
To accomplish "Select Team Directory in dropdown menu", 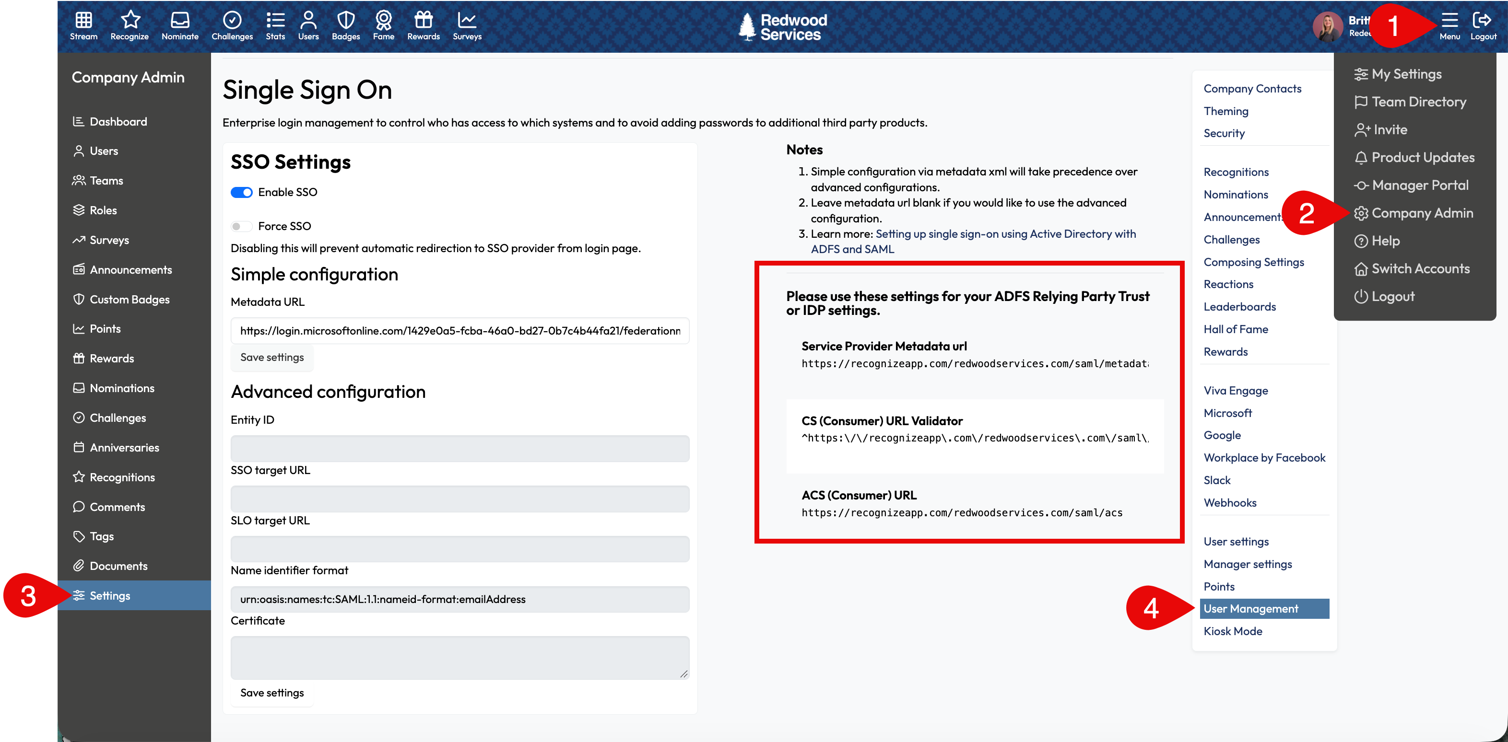I will coord(1410,102).
